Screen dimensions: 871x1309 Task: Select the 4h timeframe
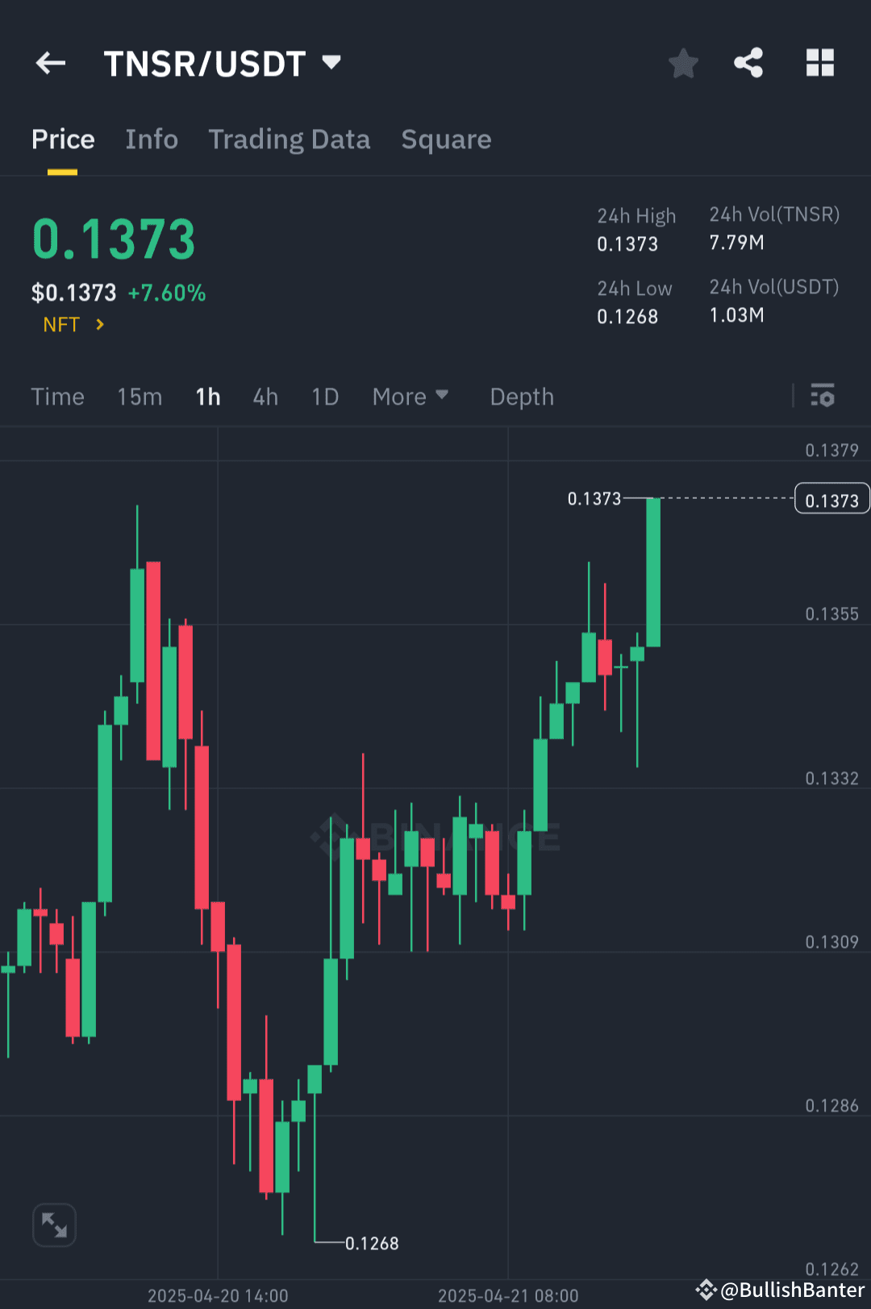coord(265,397)
